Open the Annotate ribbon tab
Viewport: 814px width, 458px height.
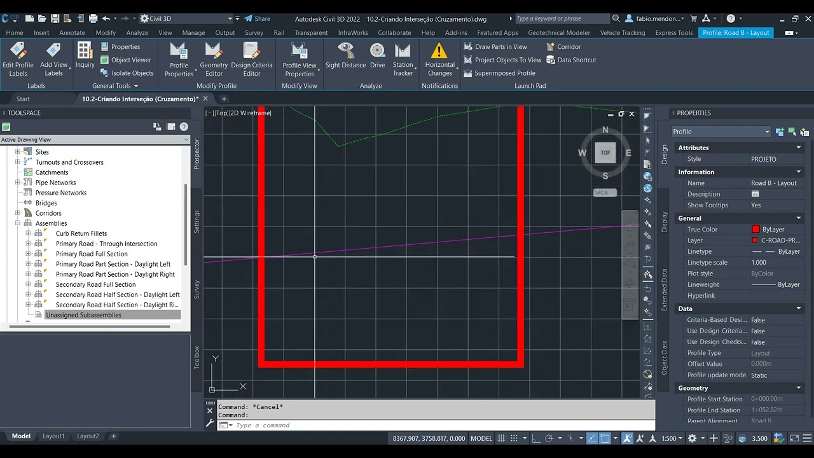(72, 32)
